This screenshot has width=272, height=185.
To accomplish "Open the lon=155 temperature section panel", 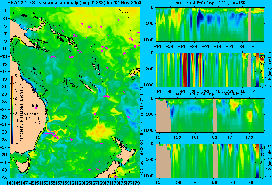I will (x=210, y=24).
